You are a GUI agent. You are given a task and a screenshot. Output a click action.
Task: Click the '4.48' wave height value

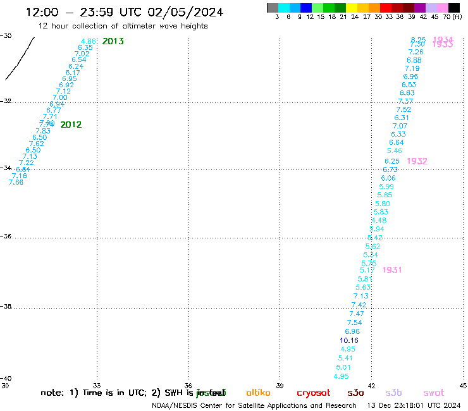pos(379,221)
